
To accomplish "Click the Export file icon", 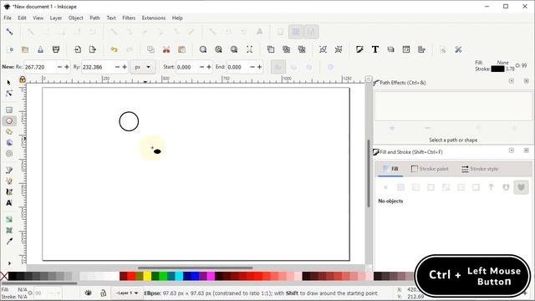I will coord(93,50).
